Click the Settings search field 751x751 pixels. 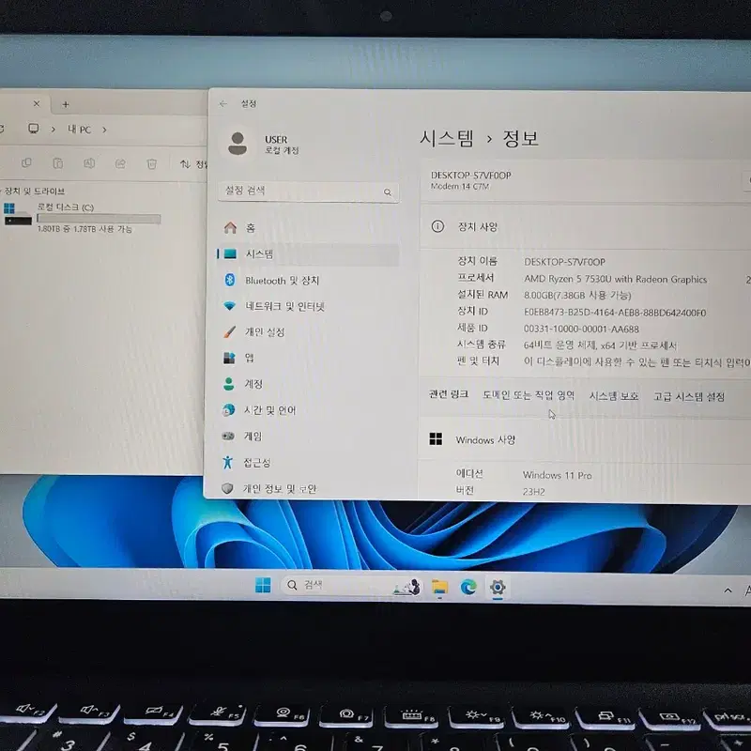(x=308, y=192)
